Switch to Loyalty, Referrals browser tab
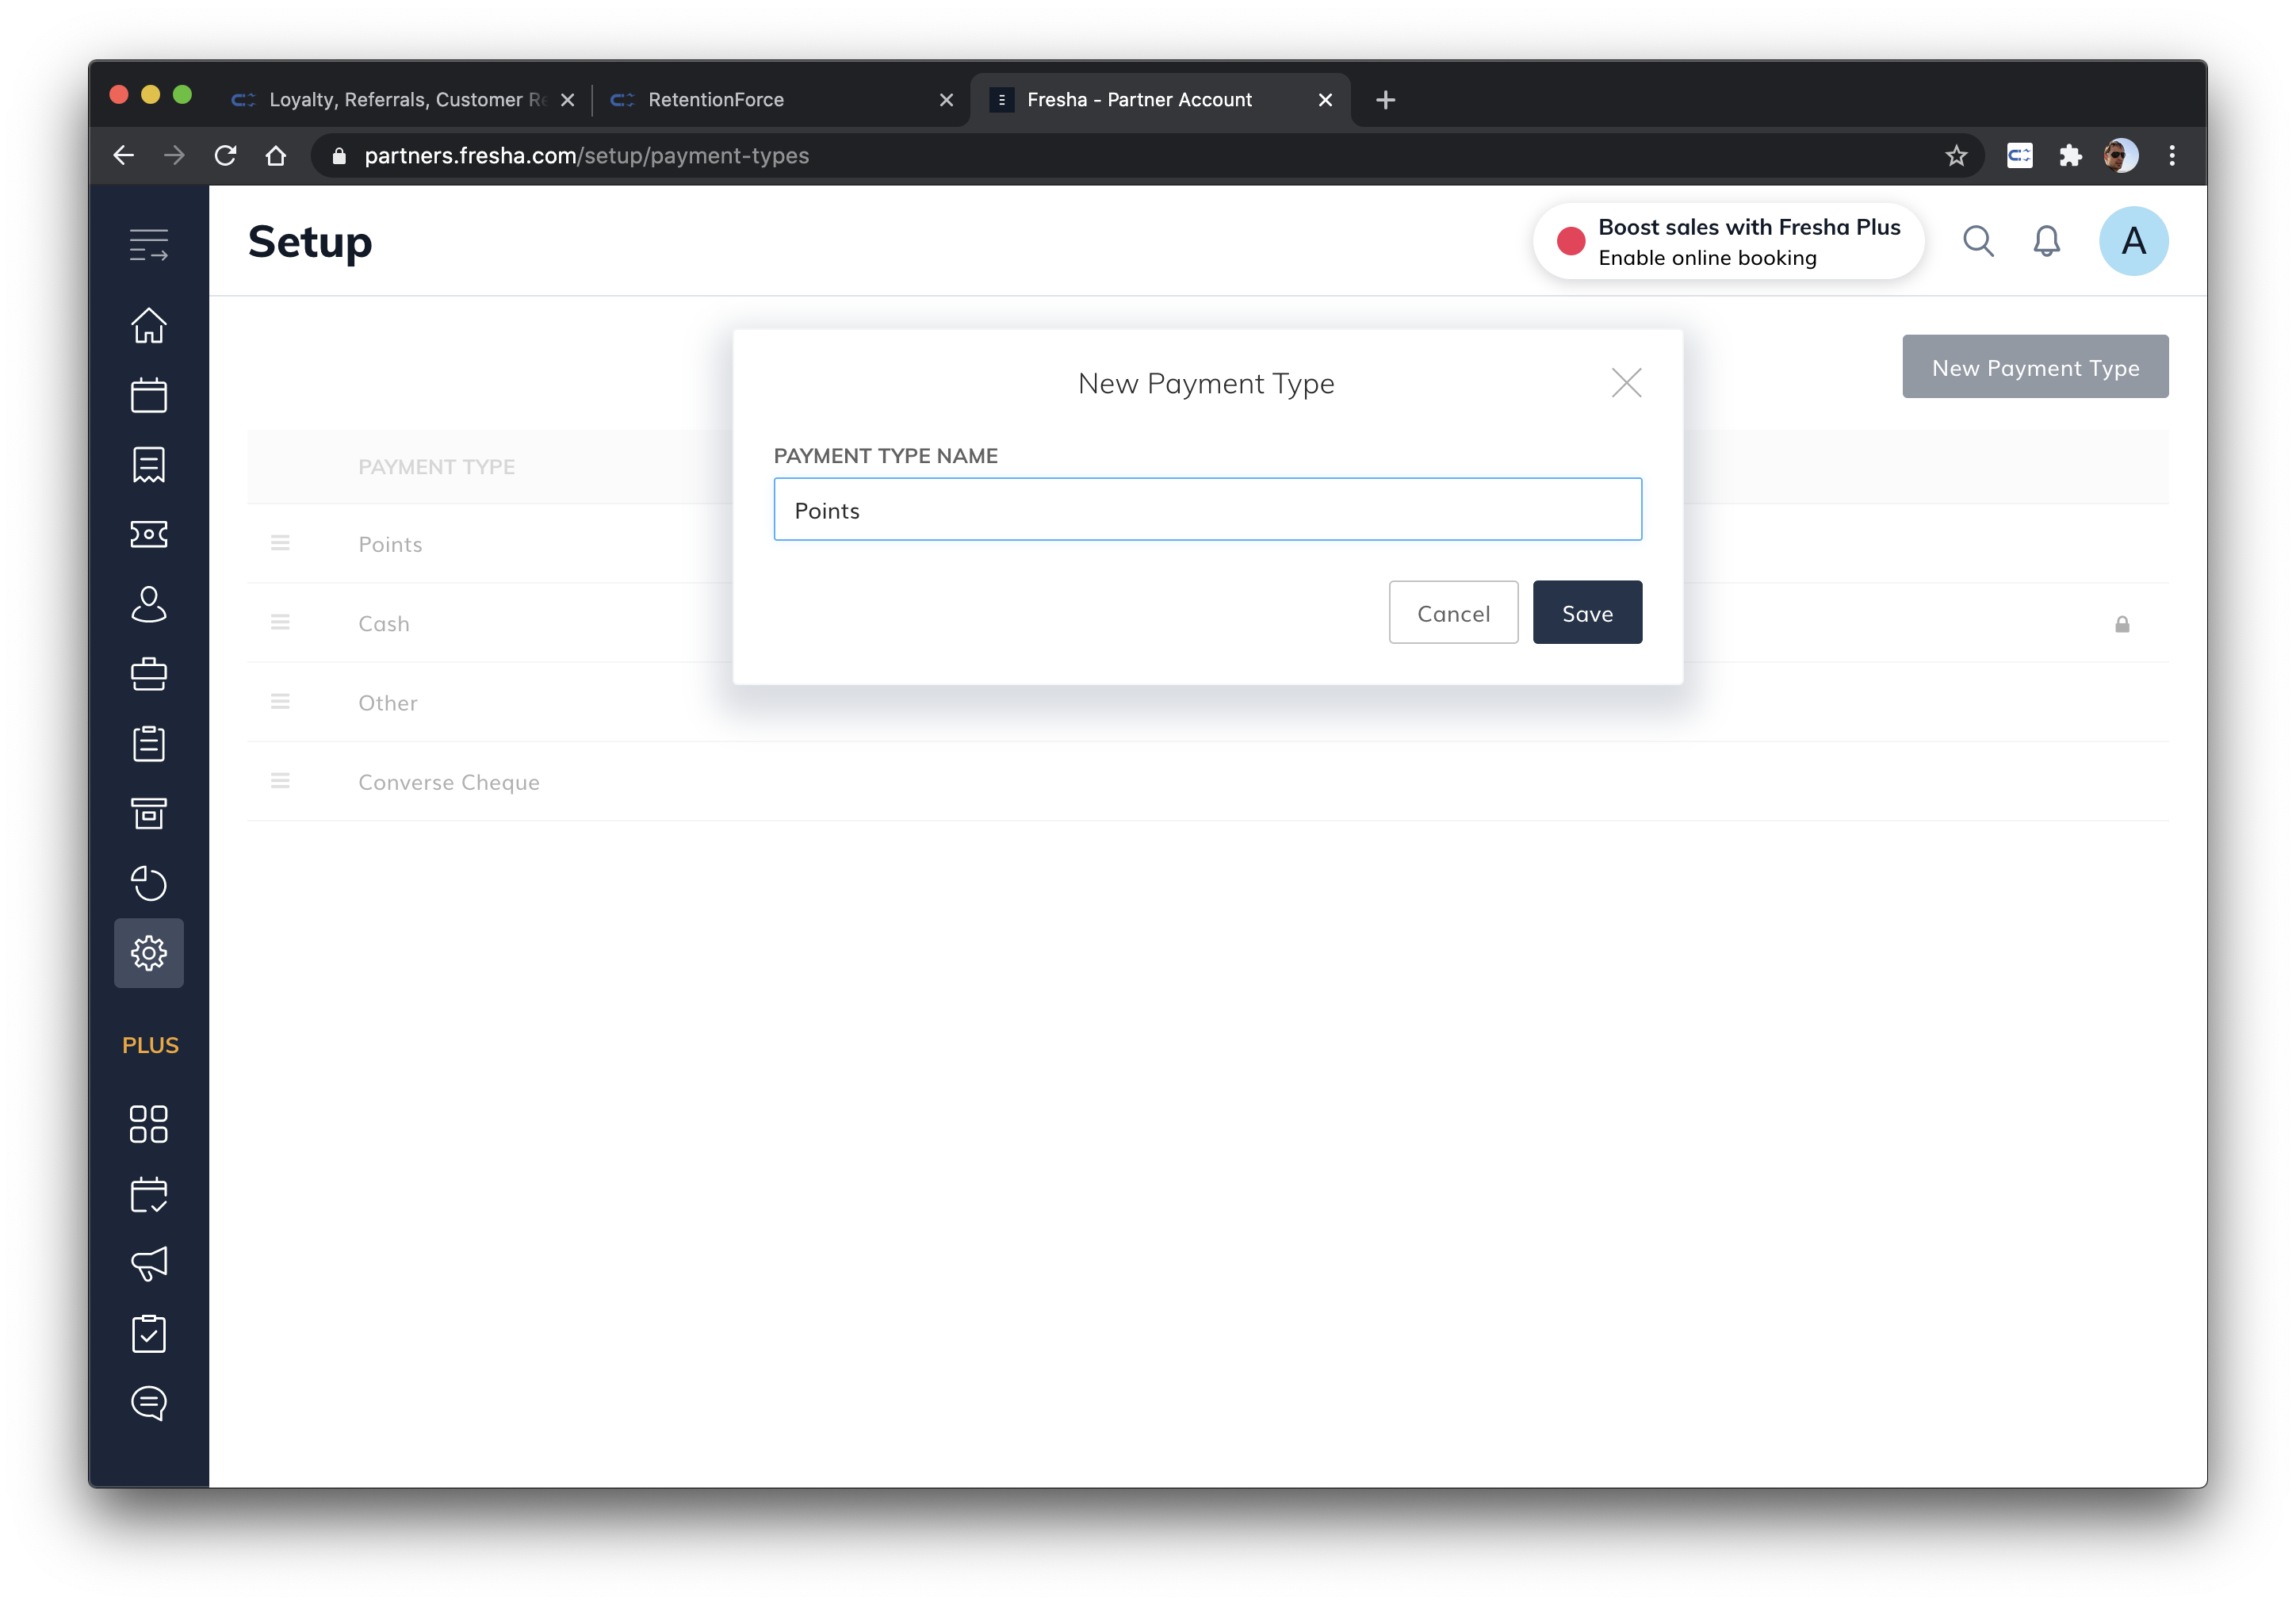 pyautogui.click(x=400, y=100)
